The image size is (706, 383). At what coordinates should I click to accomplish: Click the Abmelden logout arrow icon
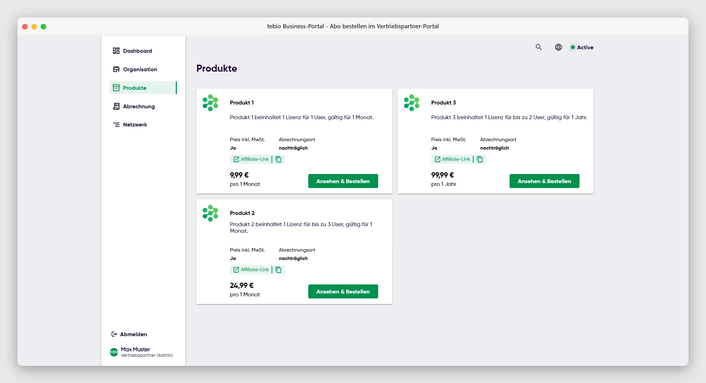[114, 334]
